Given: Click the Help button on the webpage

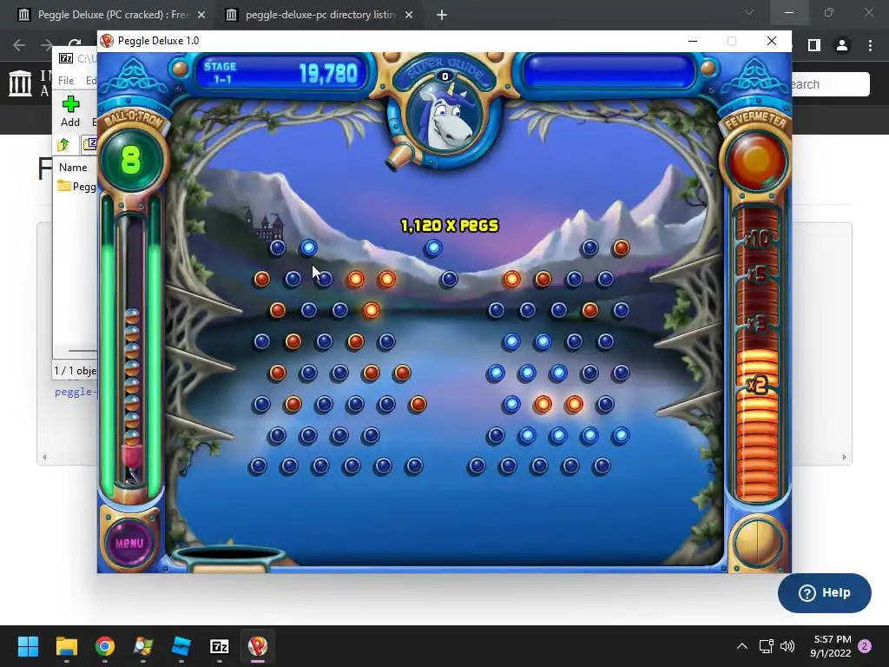Looking at the screenshot, I should pyautogui.click(x=825, y=592).
